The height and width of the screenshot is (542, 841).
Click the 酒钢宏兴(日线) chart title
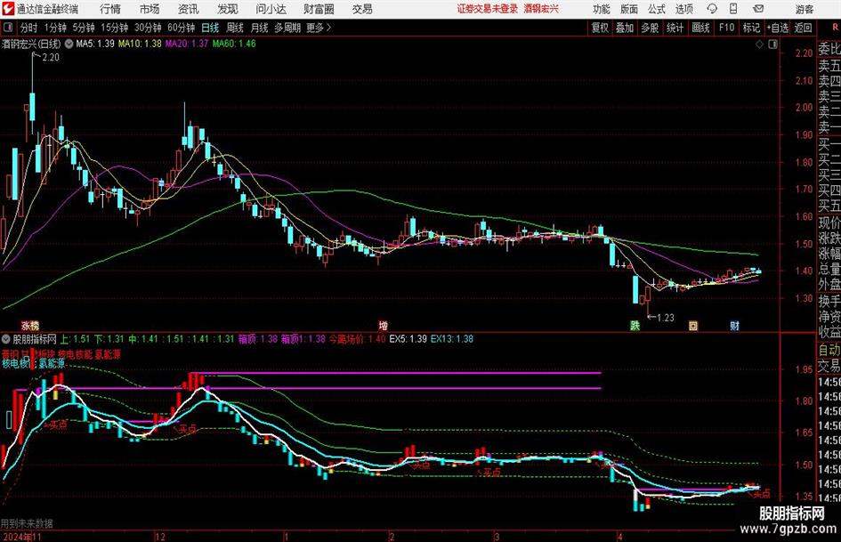31,44
